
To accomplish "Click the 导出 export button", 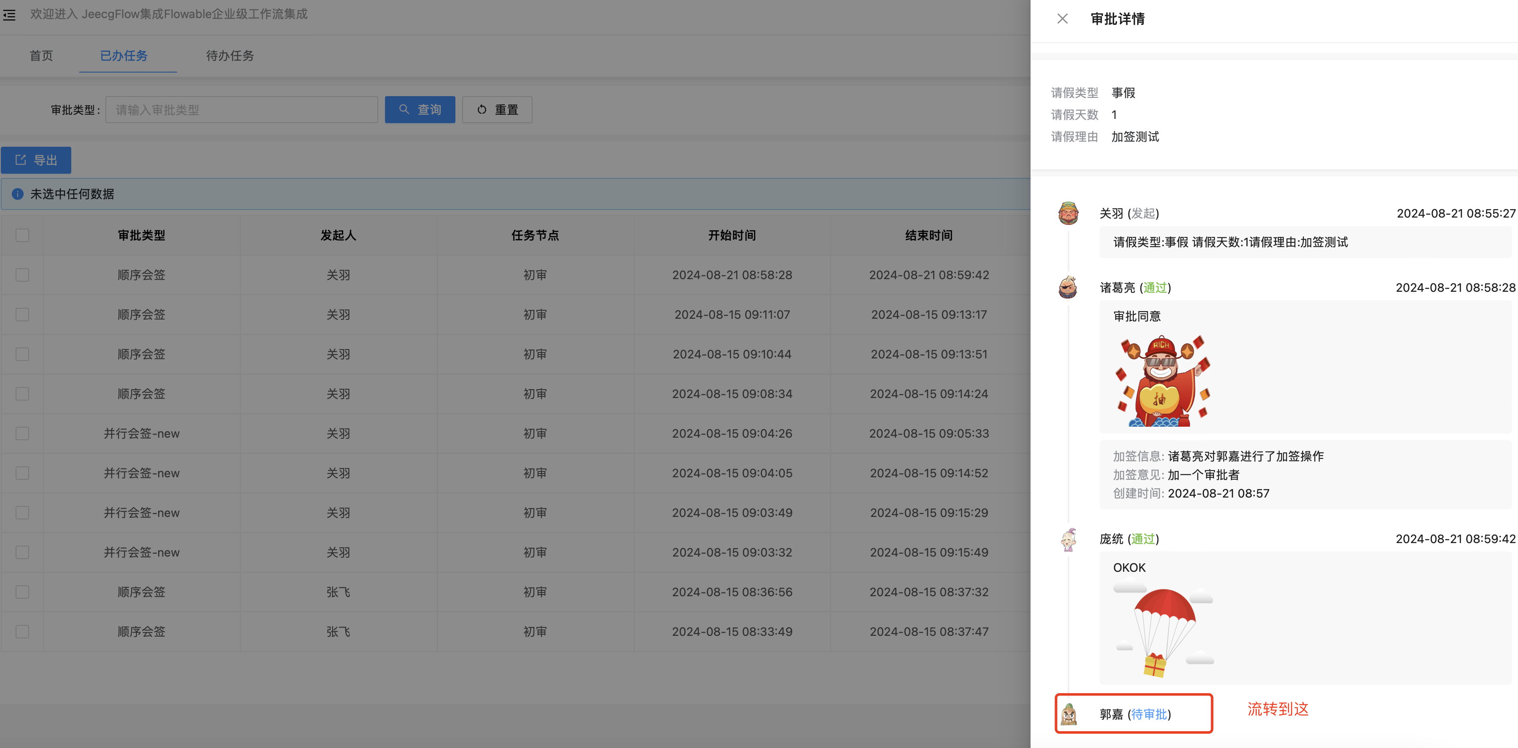I will 36,160.
